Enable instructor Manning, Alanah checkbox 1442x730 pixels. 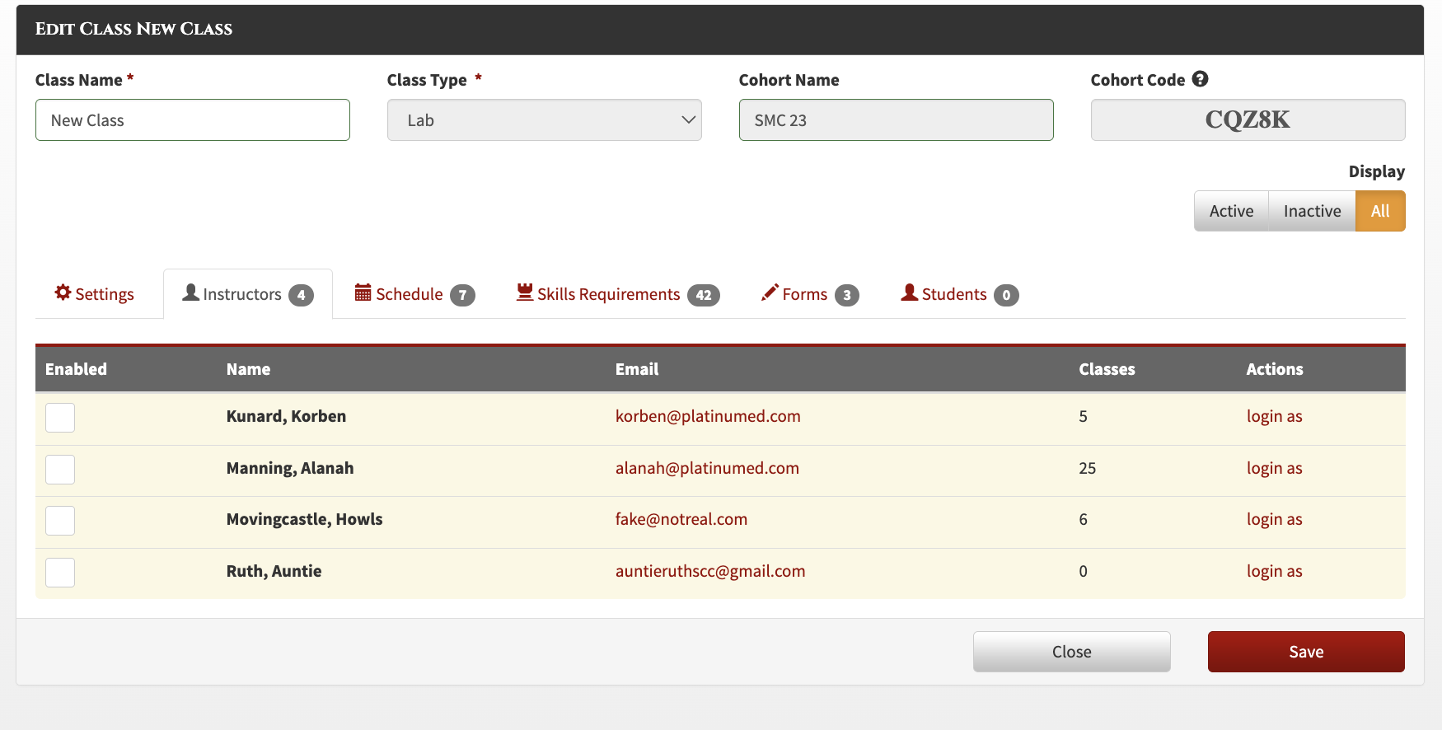click(x=60, y=470)
